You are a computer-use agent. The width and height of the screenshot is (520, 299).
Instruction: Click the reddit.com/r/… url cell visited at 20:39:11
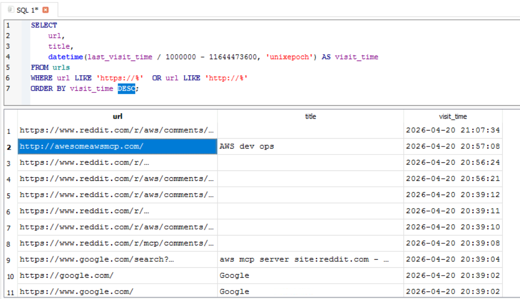pyautogui.click(x=117, y=211)
